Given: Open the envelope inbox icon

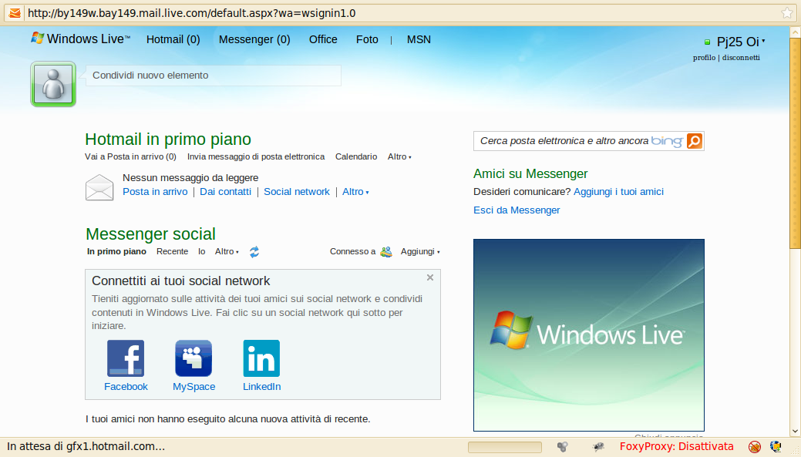Looking at the screenshot, I should point(99,187).
